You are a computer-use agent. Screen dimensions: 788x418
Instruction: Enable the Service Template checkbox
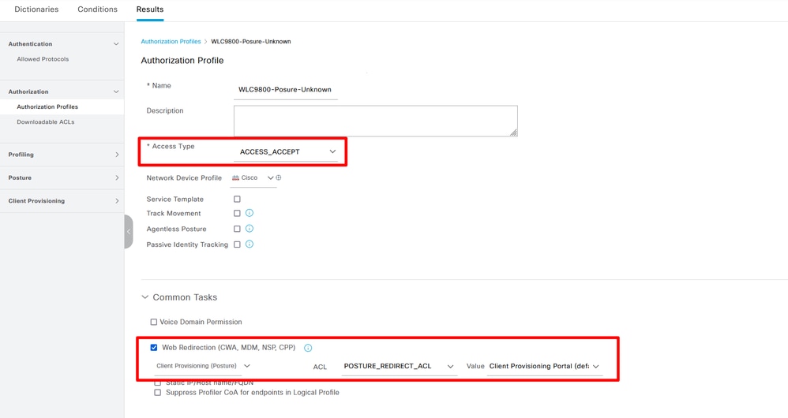(x=237, y=200)
